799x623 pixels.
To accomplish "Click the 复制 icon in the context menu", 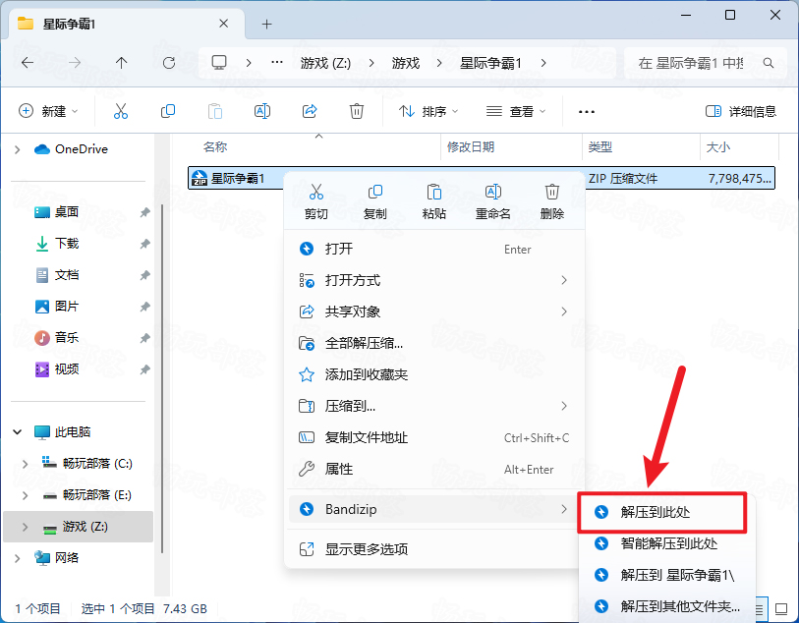I will point(375,192).
